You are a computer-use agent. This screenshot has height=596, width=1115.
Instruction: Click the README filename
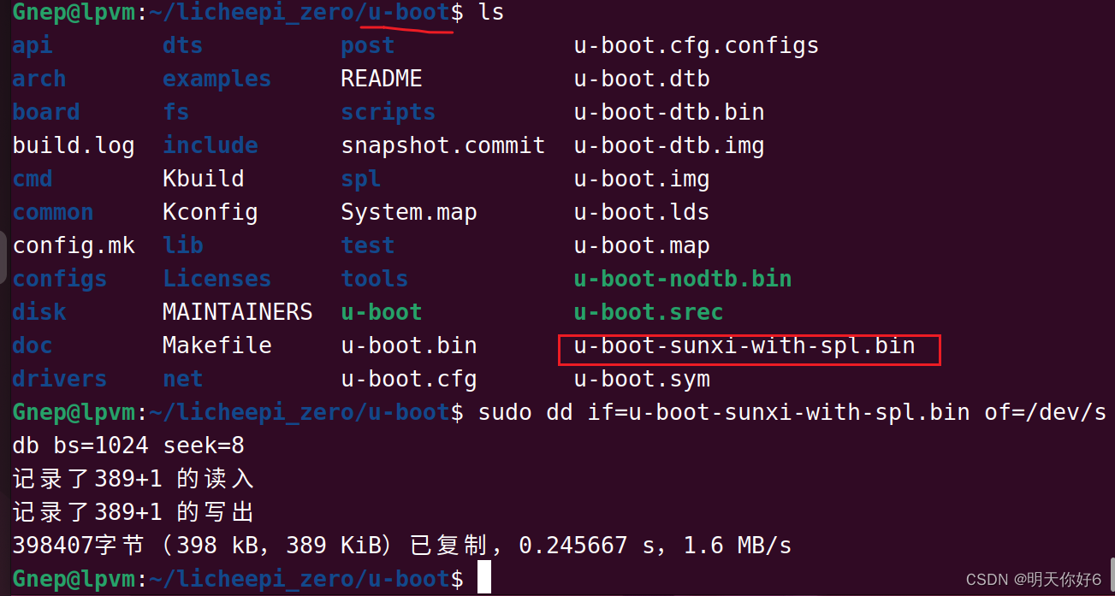point(381,78)
